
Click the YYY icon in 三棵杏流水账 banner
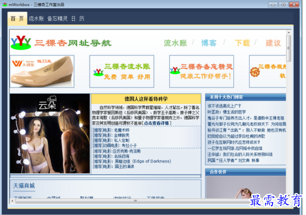(x=98, y=72)
